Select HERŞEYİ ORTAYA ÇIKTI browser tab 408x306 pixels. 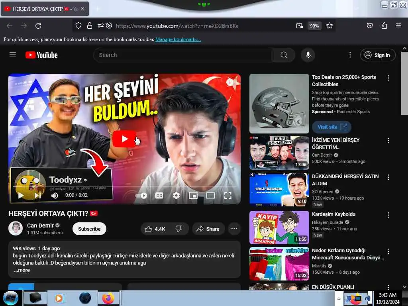coord(45,9)
